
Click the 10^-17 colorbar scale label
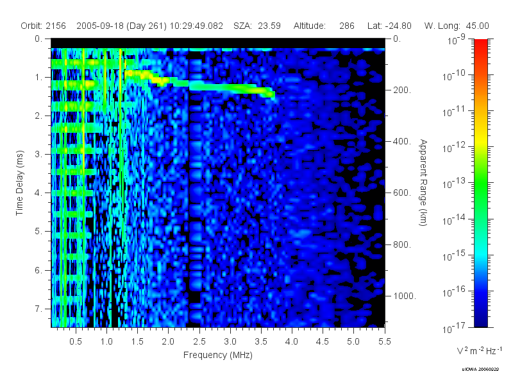pos(453,328)
